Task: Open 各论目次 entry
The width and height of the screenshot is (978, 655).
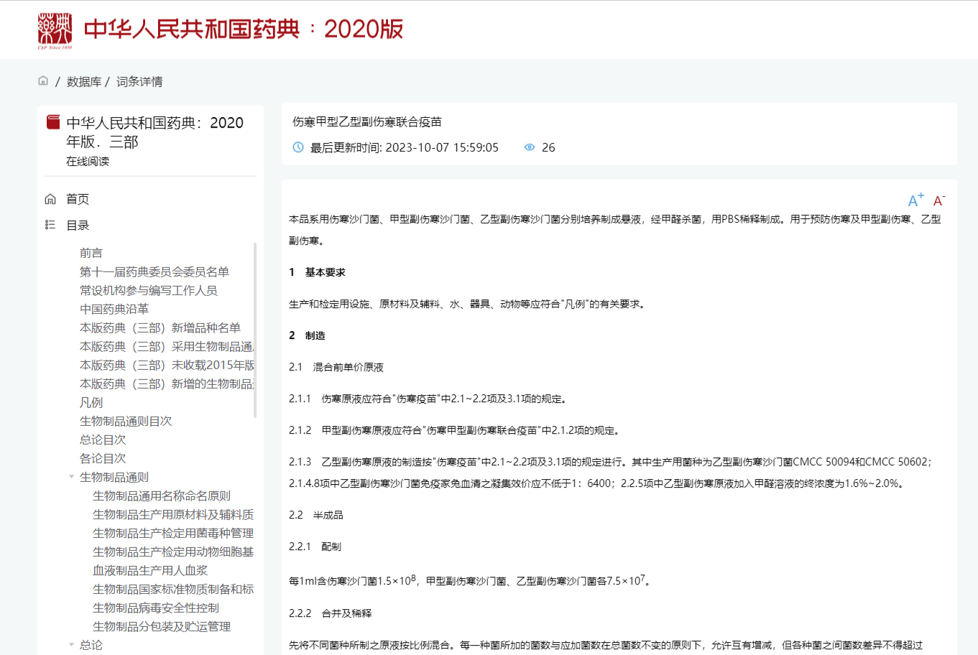Action: 103,458
